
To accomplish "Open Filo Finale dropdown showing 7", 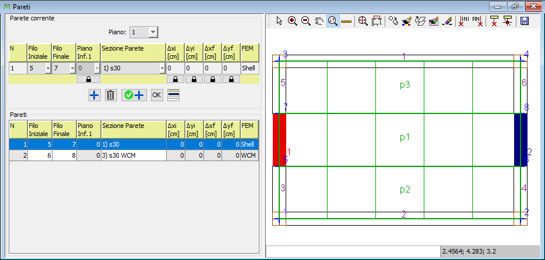I will tap(72, 69).
